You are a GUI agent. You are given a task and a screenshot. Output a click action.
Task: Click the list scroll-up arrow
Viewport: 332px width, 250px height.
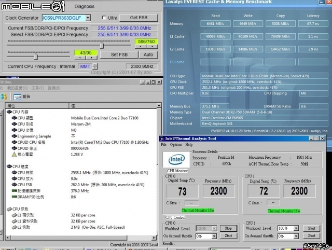[x=159, y=105]
